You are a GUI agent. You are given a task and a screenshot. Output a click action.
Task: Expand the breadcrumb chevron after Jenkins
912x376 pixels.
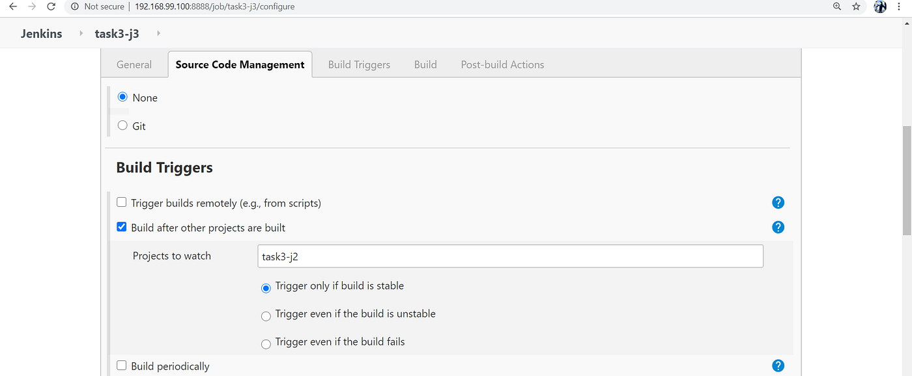[80, 33]
